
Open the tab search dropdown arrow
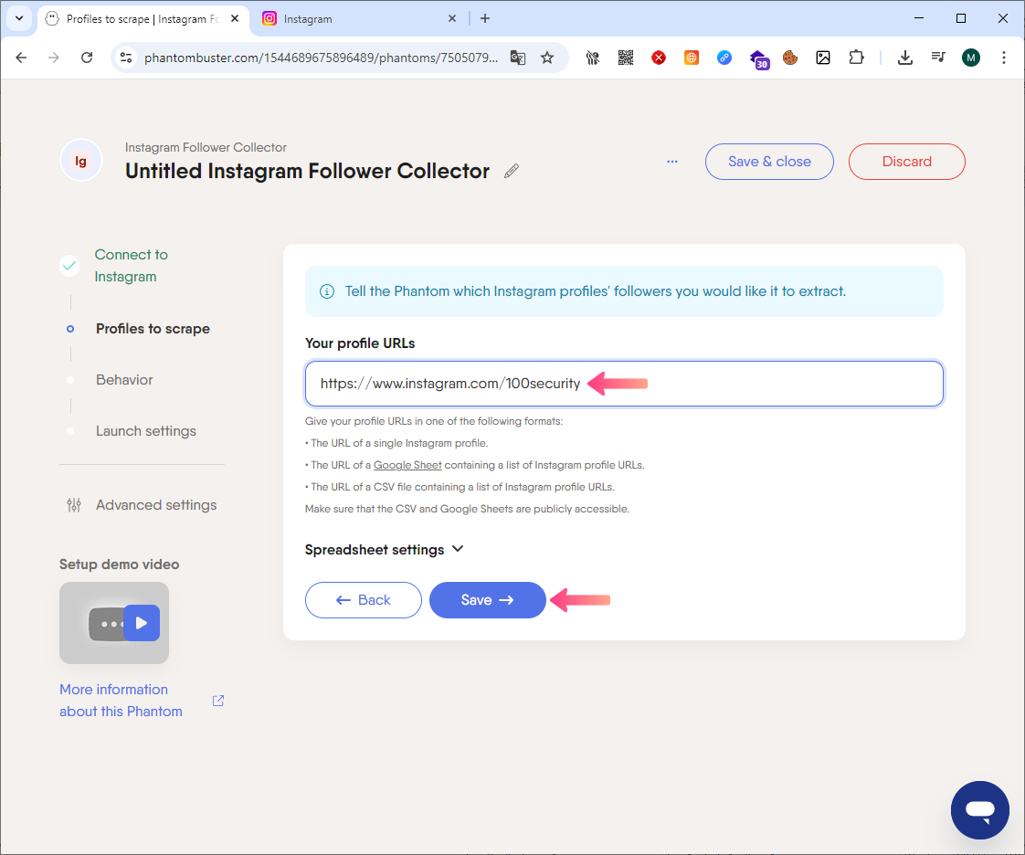(x=19, y=18)
